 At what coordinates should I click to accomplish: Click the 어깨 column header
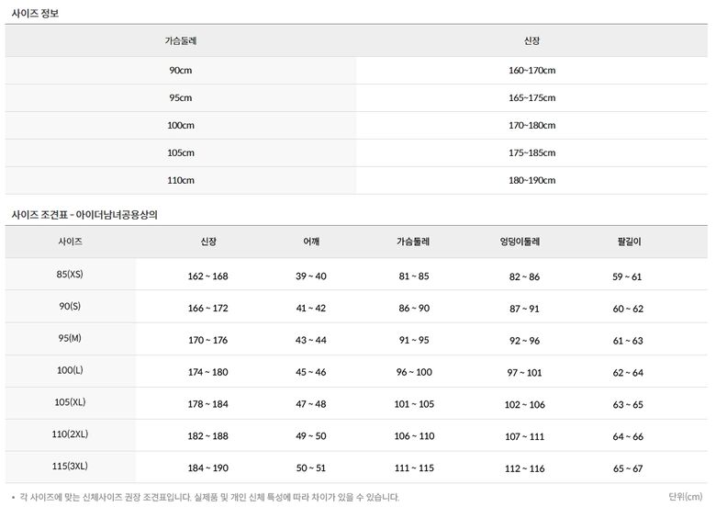tap(311, 242)
